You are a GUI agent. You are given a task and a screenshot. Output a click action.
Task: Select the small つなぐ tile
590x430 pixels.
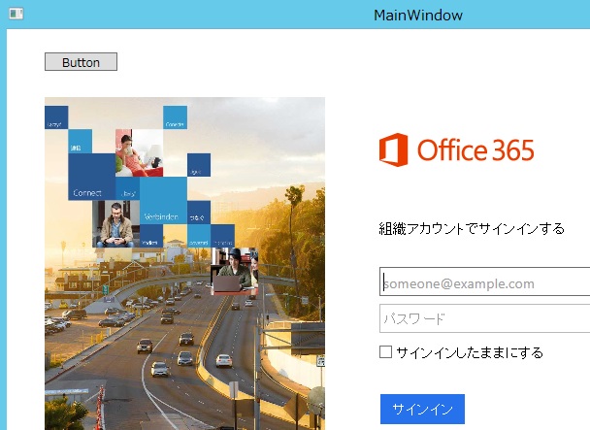coord(199,212)
